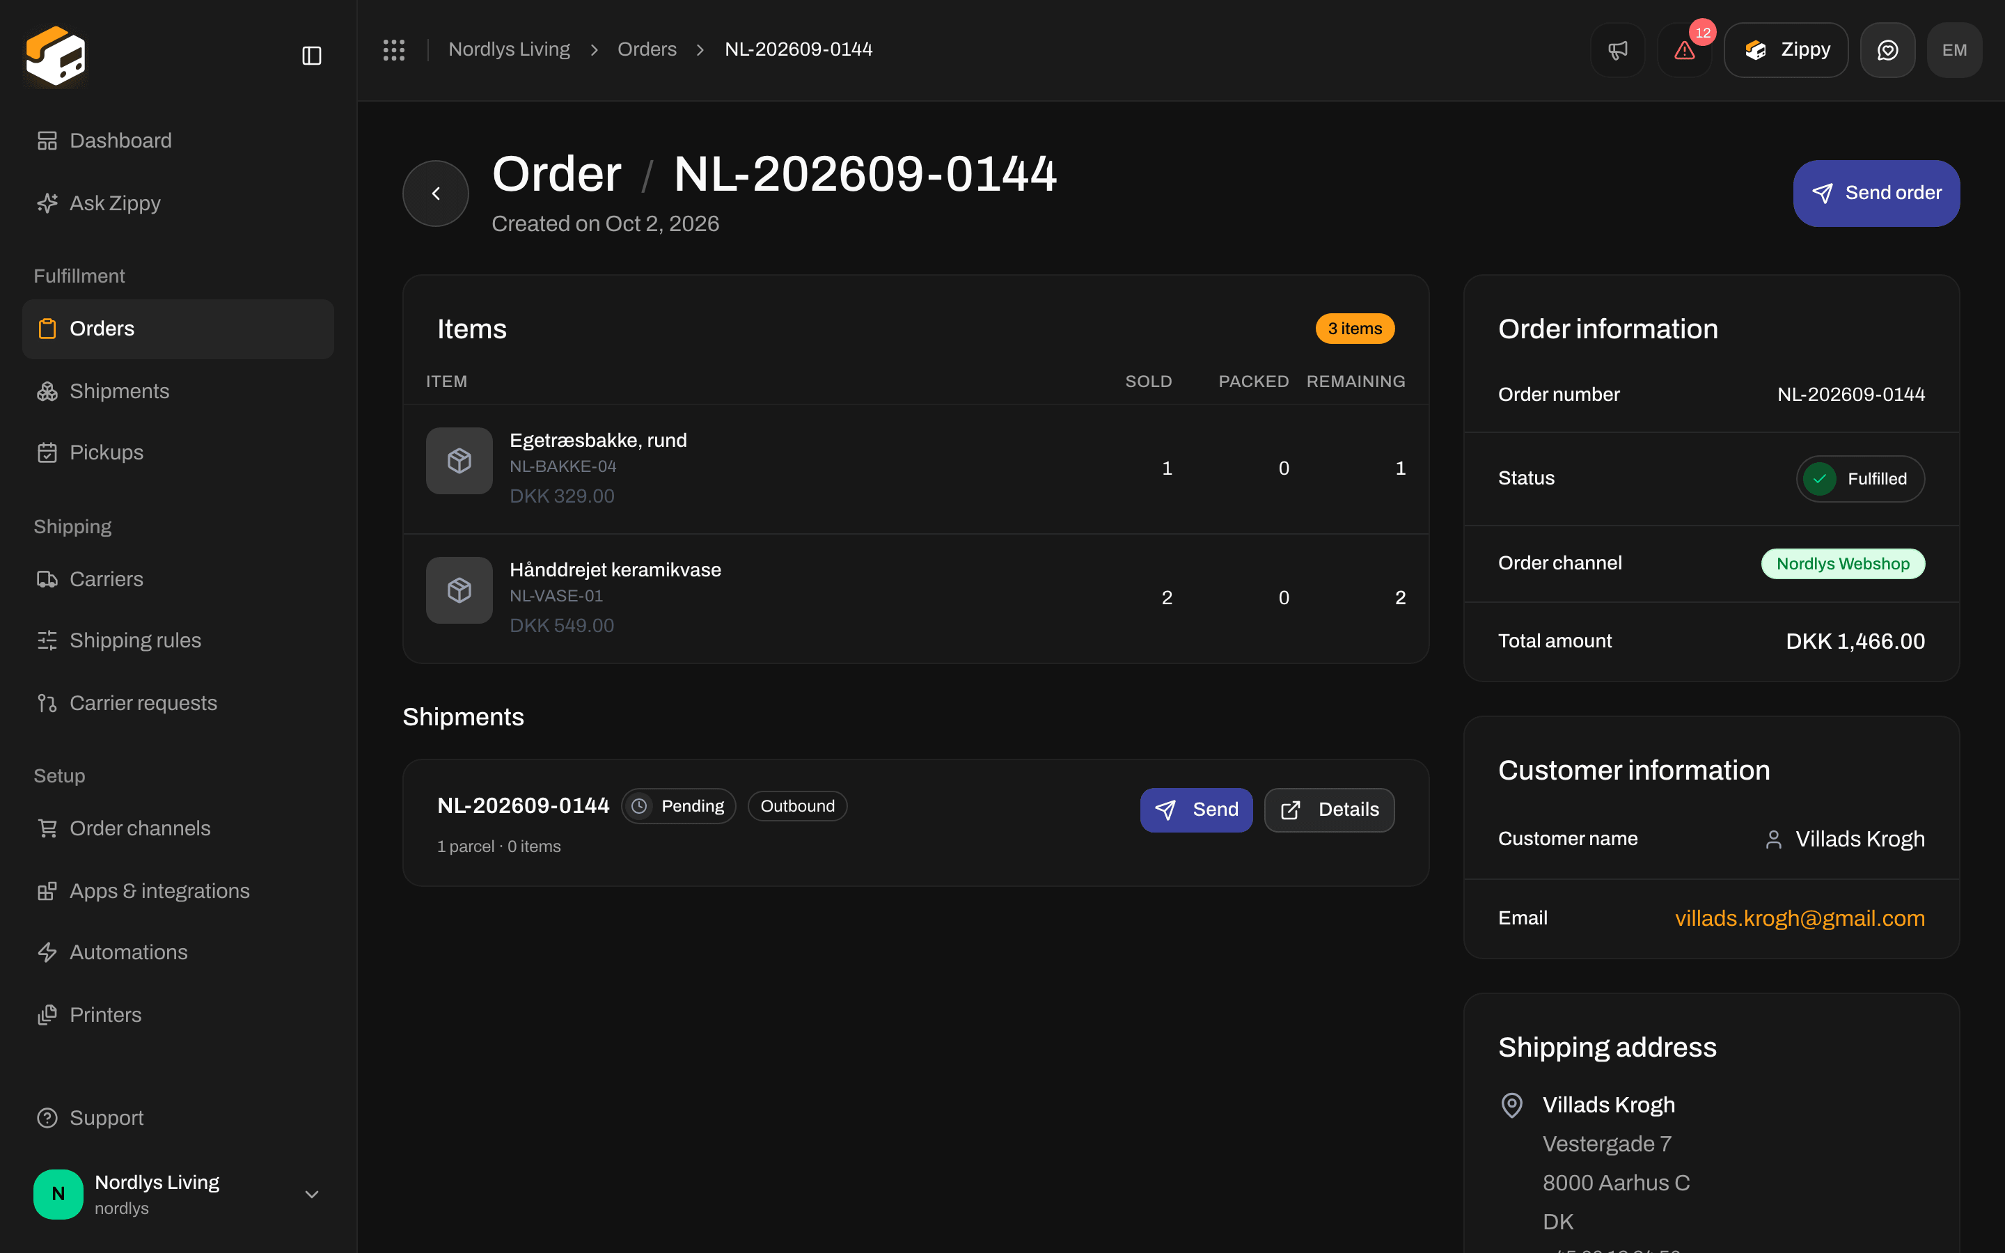Click Hånddrejet keramikvase product thumbnail
This screenshot has width=2005, height=1253.
click(459, 590)
